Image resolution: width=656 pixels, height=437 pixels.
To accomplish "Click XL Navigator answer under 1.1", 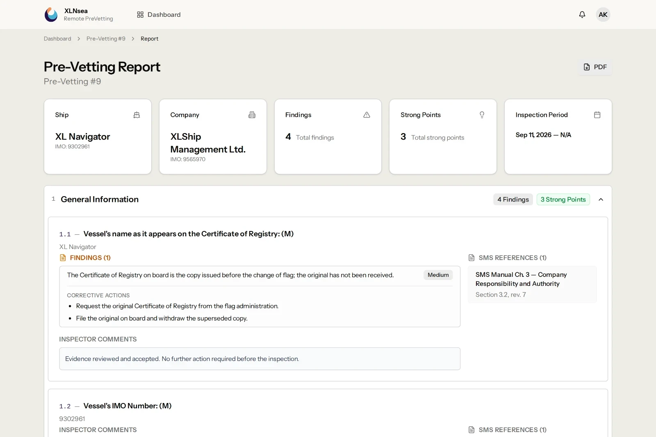I will [x=77, y=247].
